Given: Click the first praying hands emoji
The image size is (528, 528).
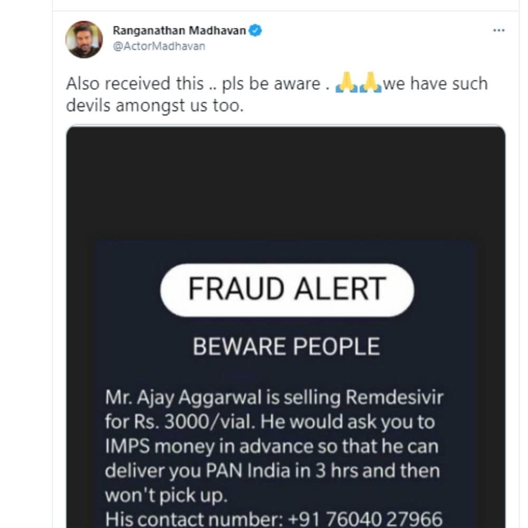Looking at the screenshot, I should 347,83.
